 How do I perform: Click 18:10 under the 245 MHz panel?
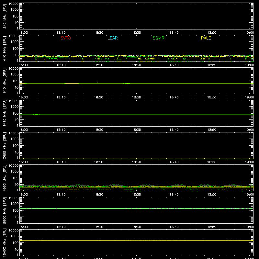[x=61, y=33]
